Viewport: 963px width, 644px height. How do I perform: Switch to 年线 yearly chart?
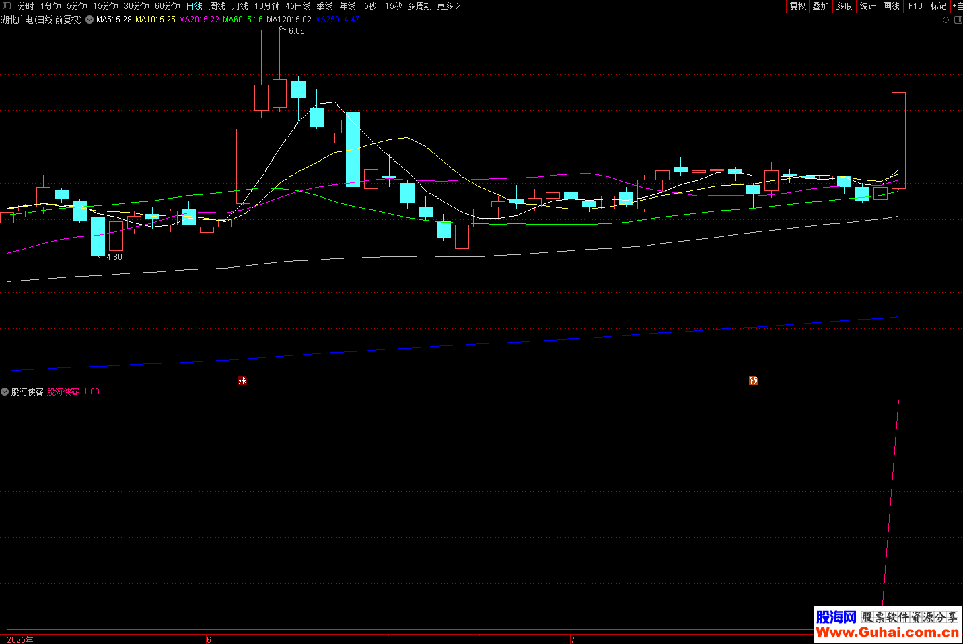pyautogui.click(x=348, y=6)
